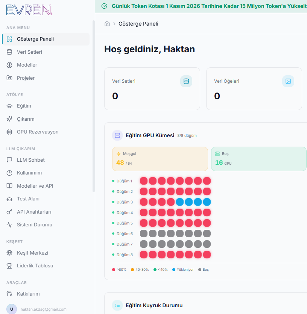Open Test Alanı menu item

click(x=46, y=199)
